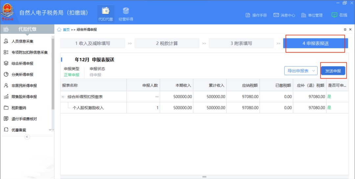
Task: Close the 综合所得申报 tab panel
Action: click(350, 30)
